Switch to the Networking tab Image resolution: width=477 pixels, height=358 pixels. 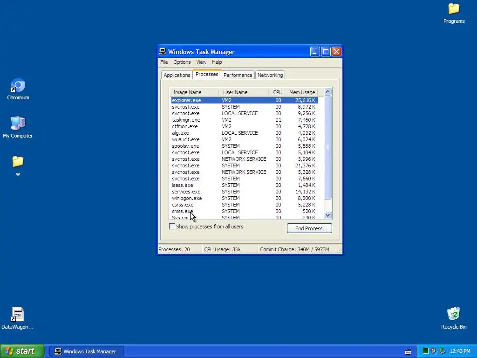coord(270,75)
